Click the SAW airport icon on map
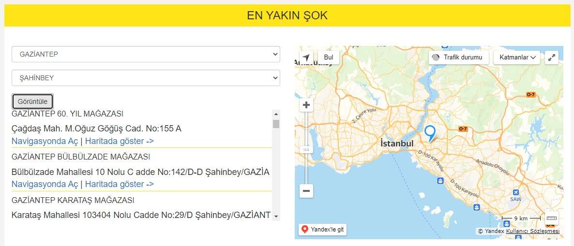Viewport: 574px width, 246px height. pyautogui.click(x=516, y=193)
